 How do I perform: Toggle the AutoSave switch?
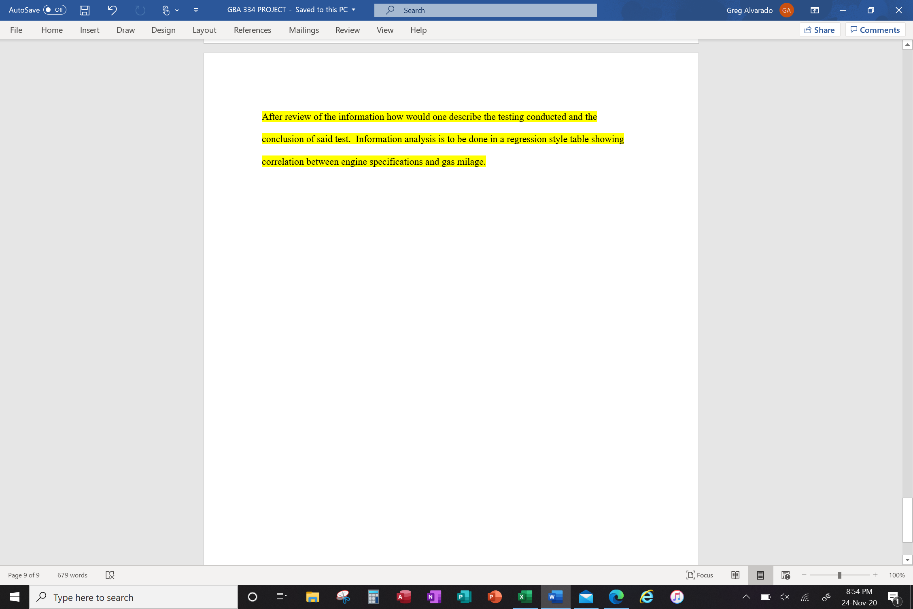click(55, 10)
